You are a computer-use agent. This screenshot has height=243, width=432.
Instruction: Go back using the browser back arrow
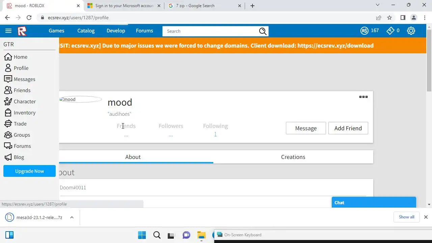[x=7, y=18]
